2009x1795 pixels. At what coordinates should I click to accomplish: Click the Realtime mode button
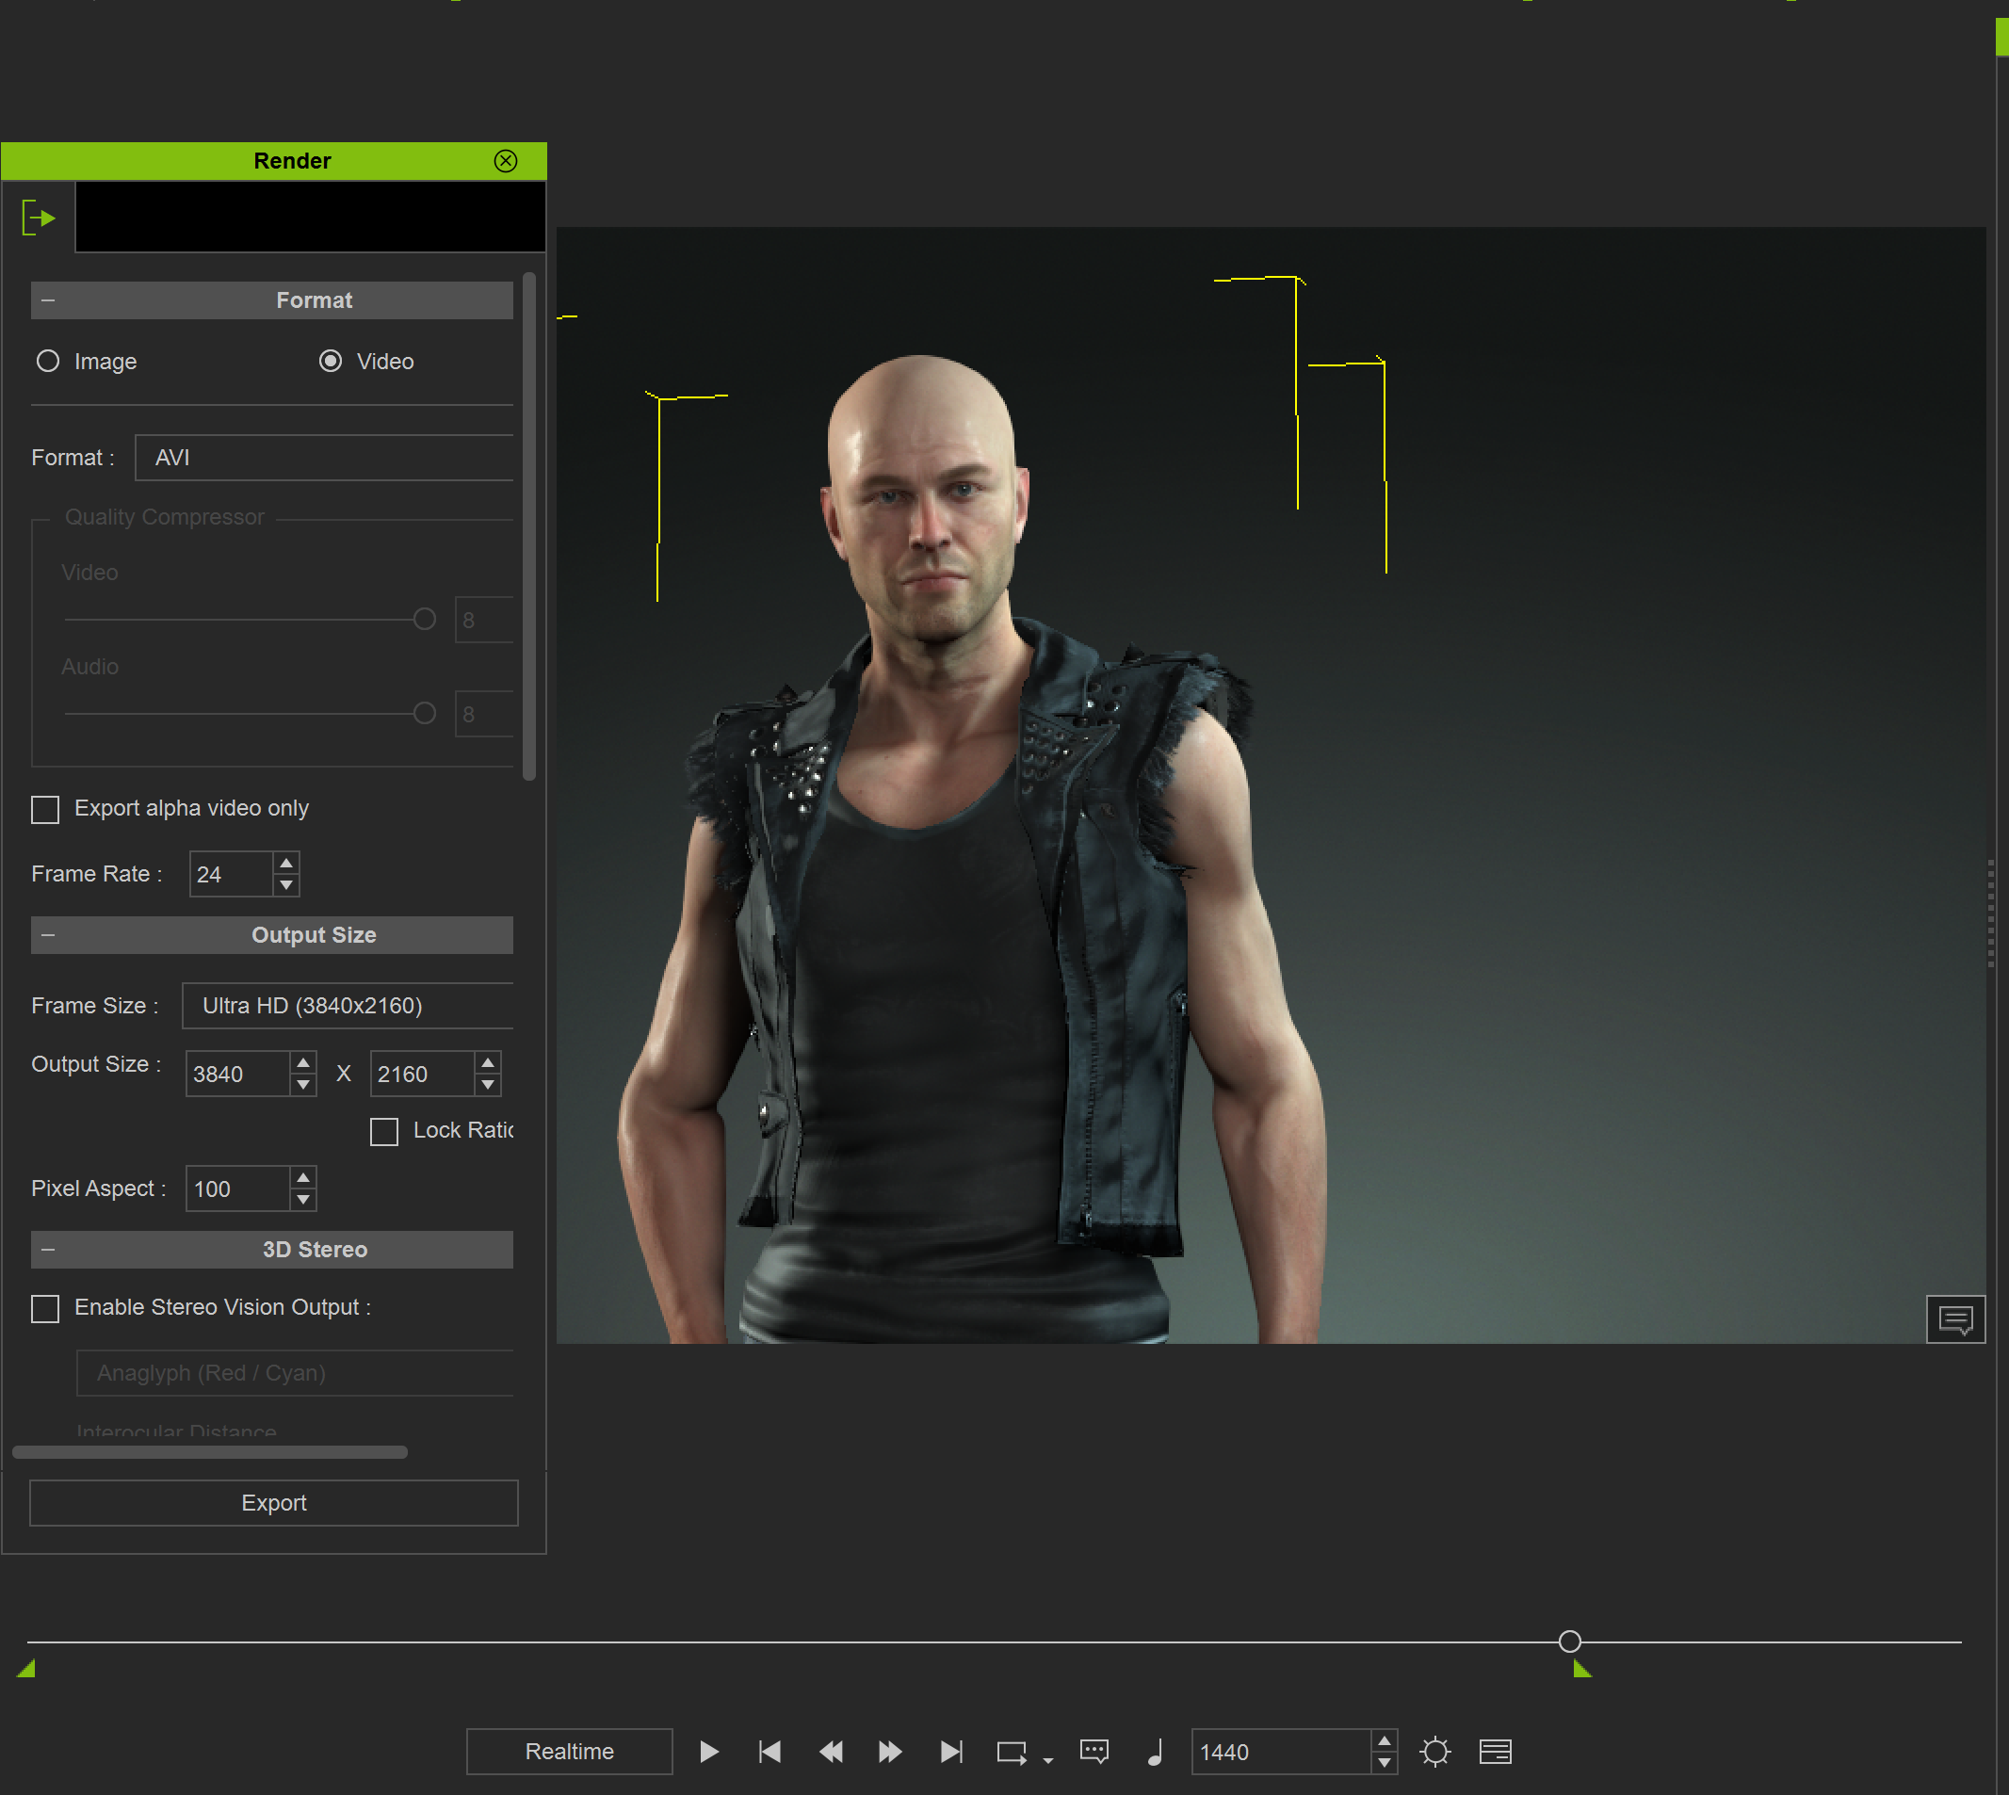point(569,1752)
